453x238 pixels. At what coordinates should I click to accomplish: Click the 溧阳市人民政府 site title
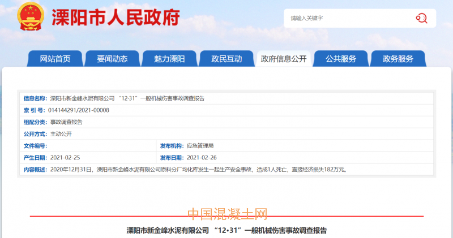pyautogui.click(x=116, y=18)
